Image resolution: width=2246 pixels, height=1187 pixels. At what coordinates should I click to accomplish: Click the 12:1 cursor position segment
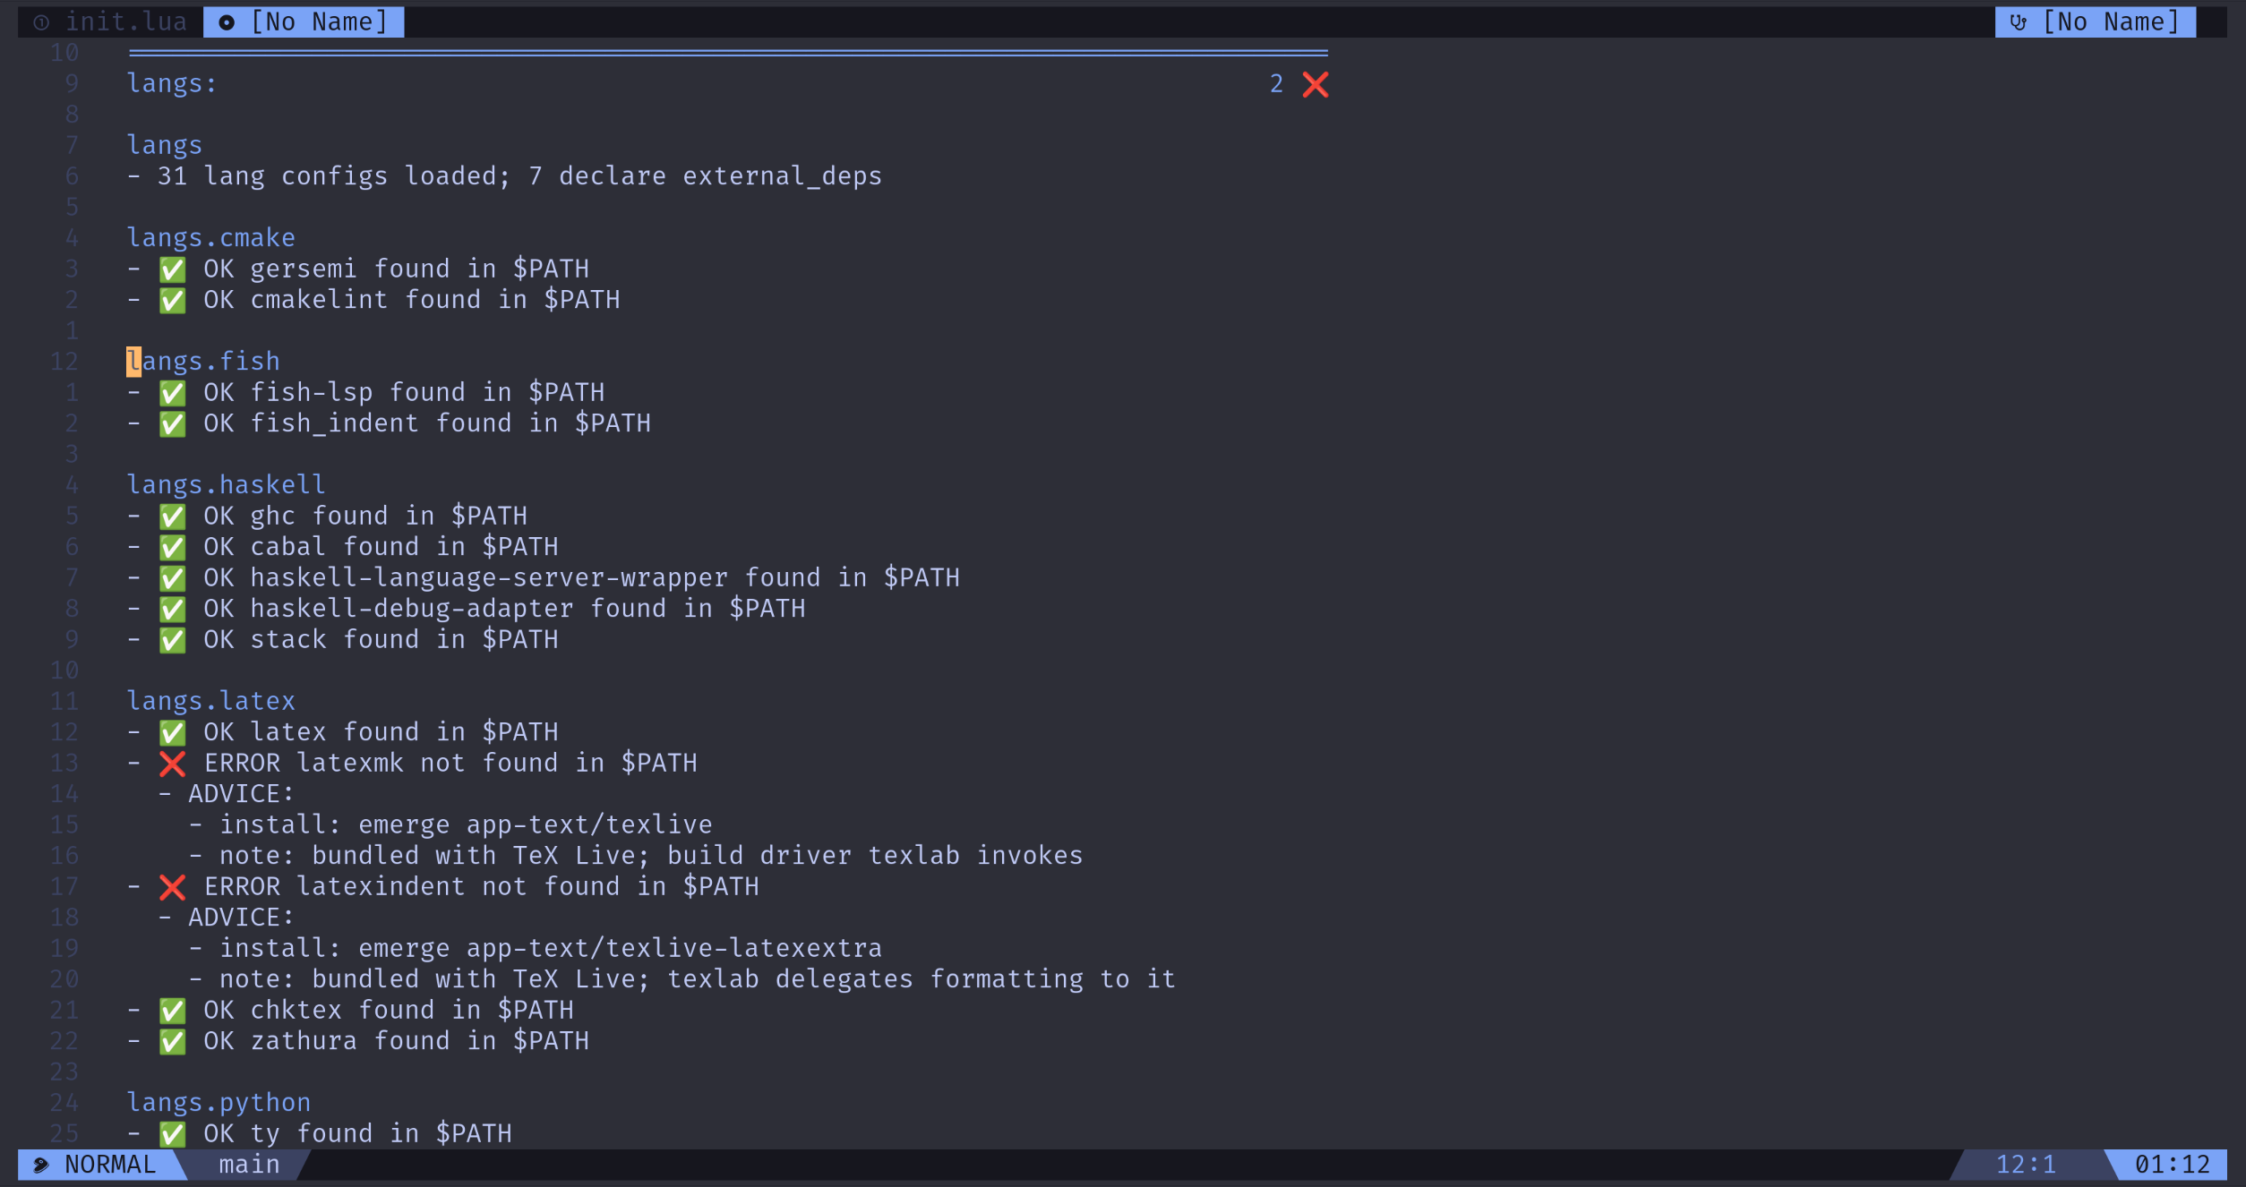pyautogui.click(x=2024, y=1165)
